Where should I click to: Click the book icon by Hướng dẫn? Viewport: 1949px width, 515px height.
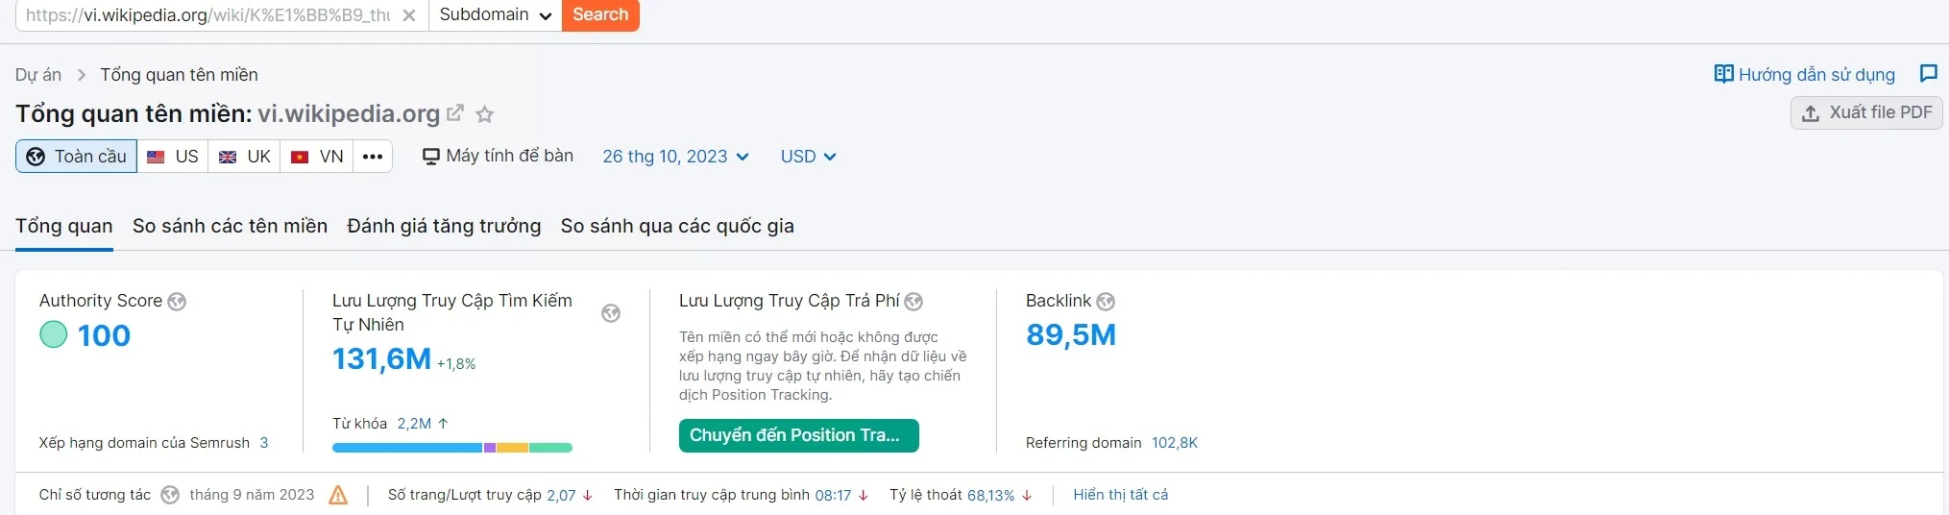pos(1724,74)
